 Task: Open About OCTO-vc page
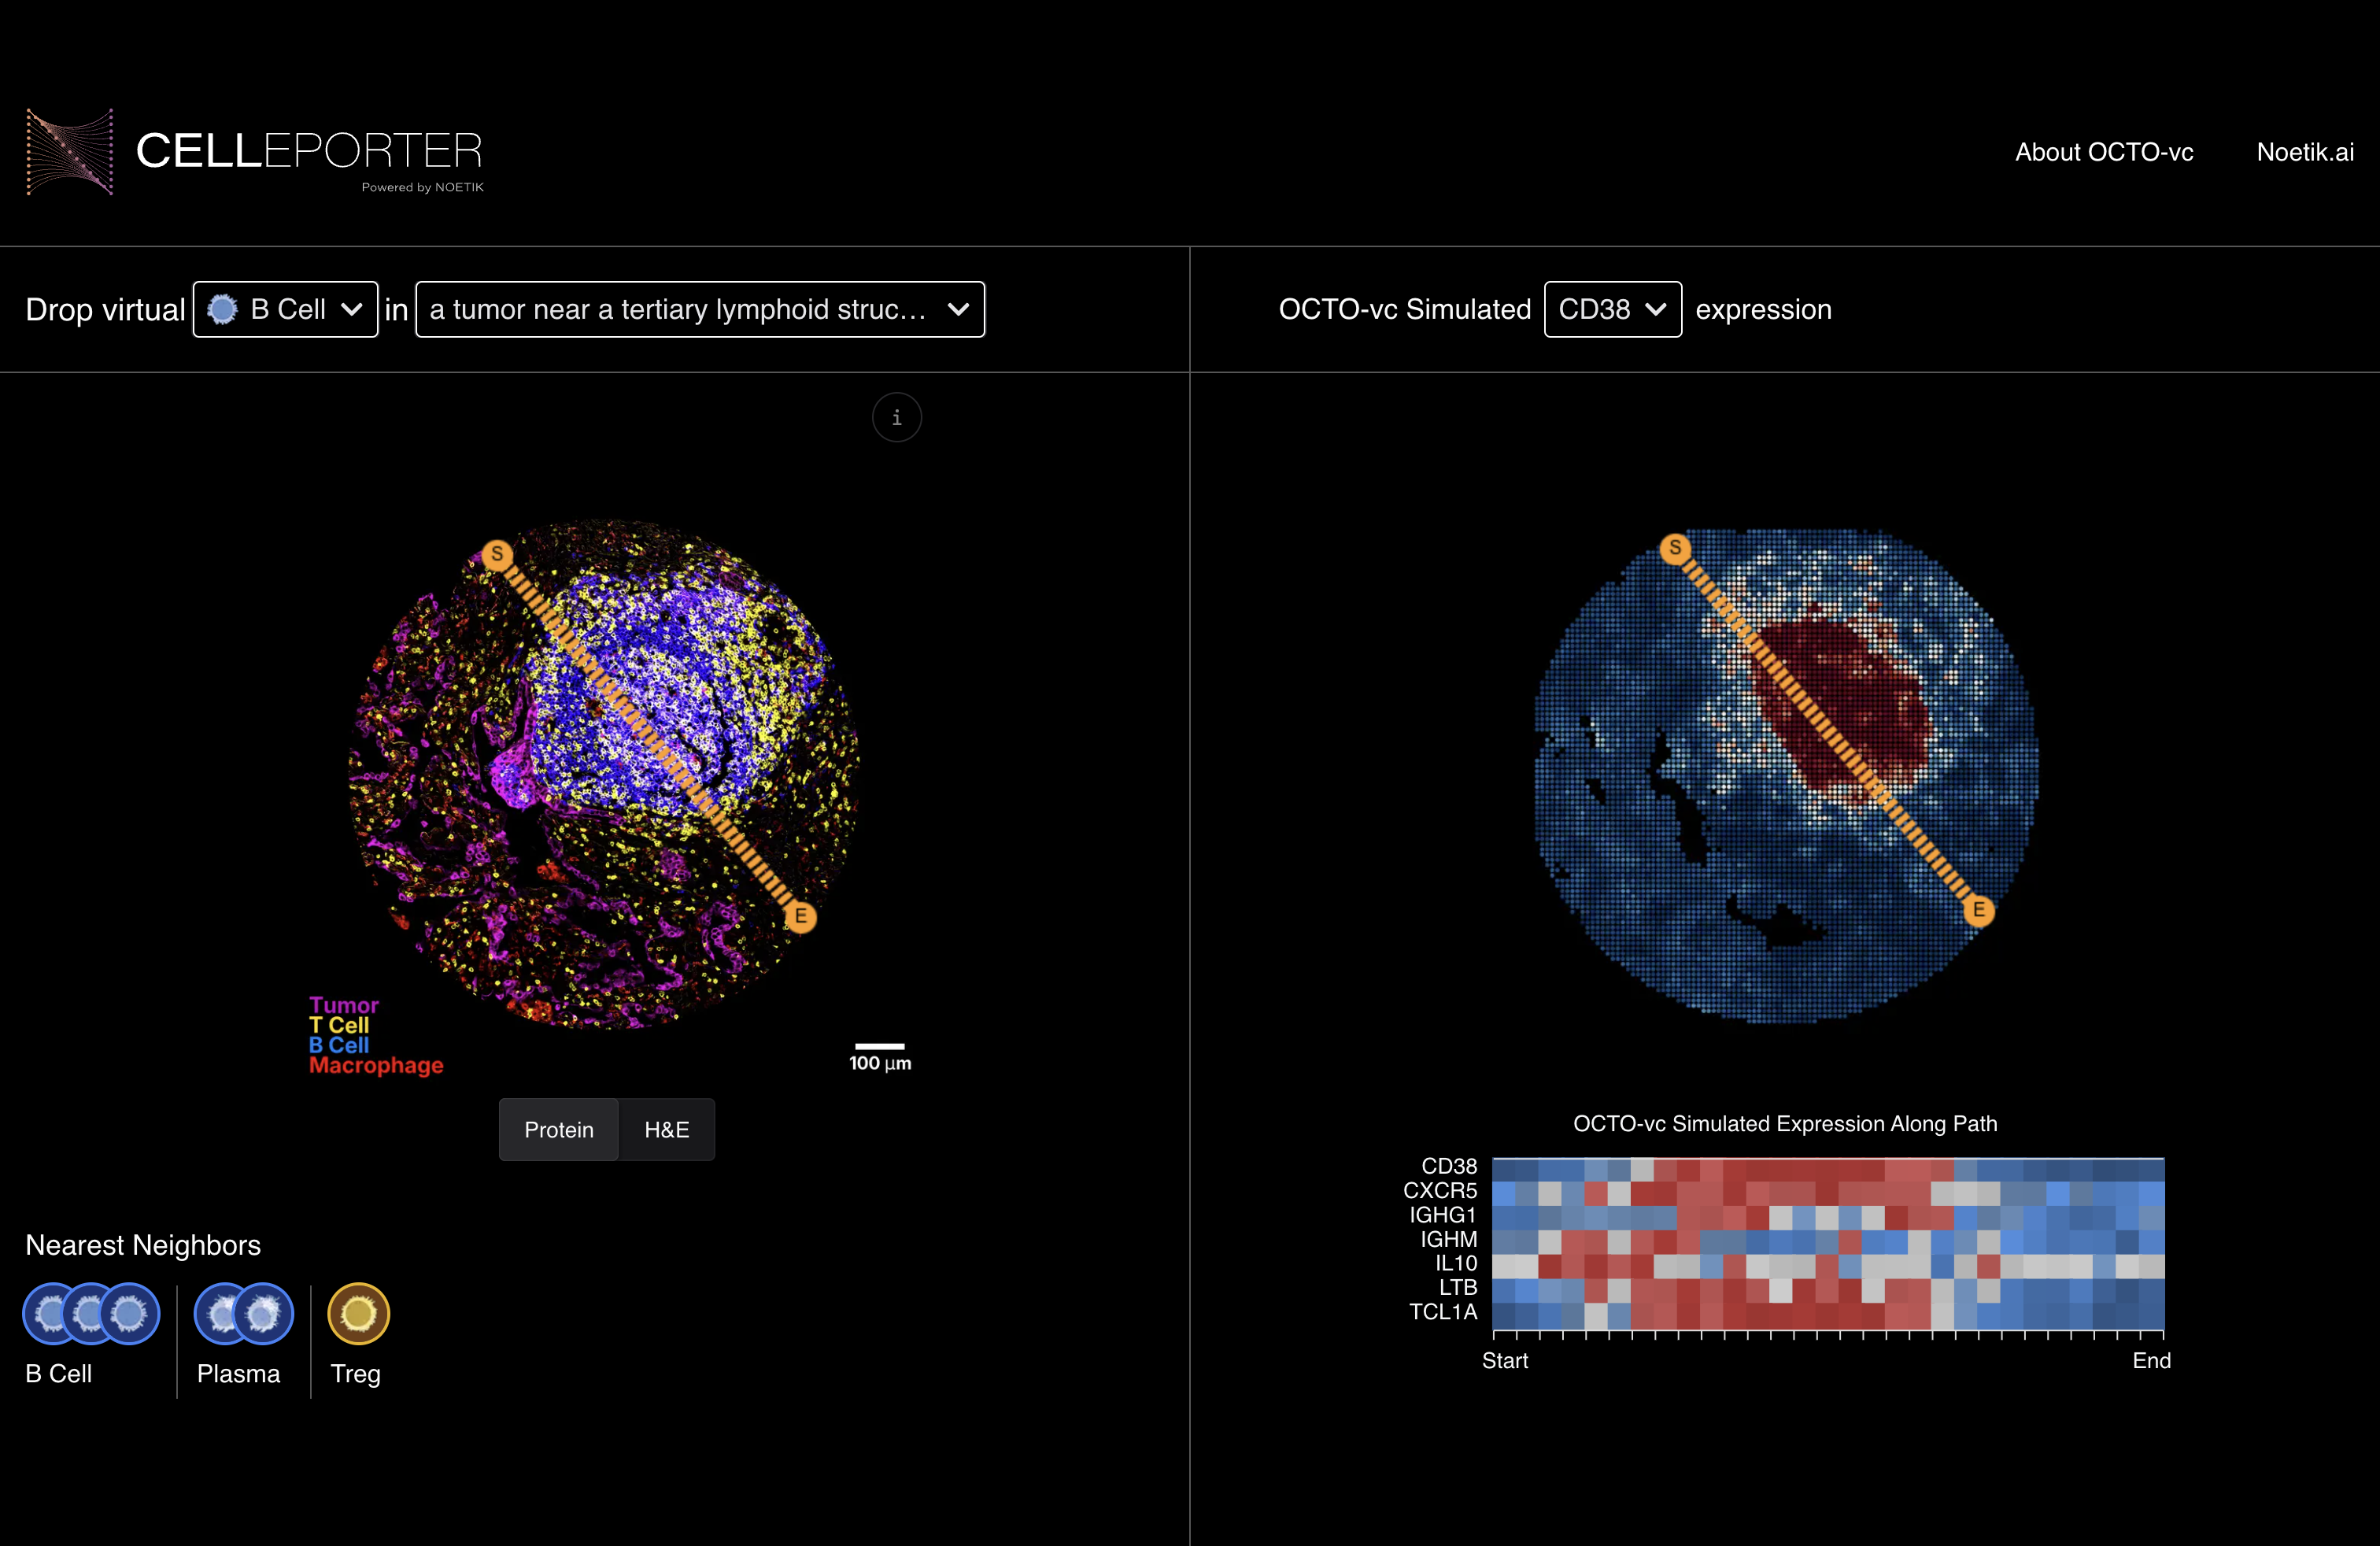[x=2103, y=152]
